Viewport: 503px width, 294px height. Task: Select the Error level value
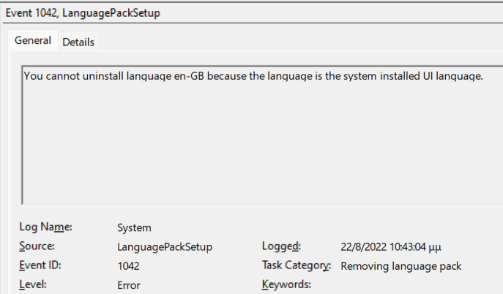129,285
